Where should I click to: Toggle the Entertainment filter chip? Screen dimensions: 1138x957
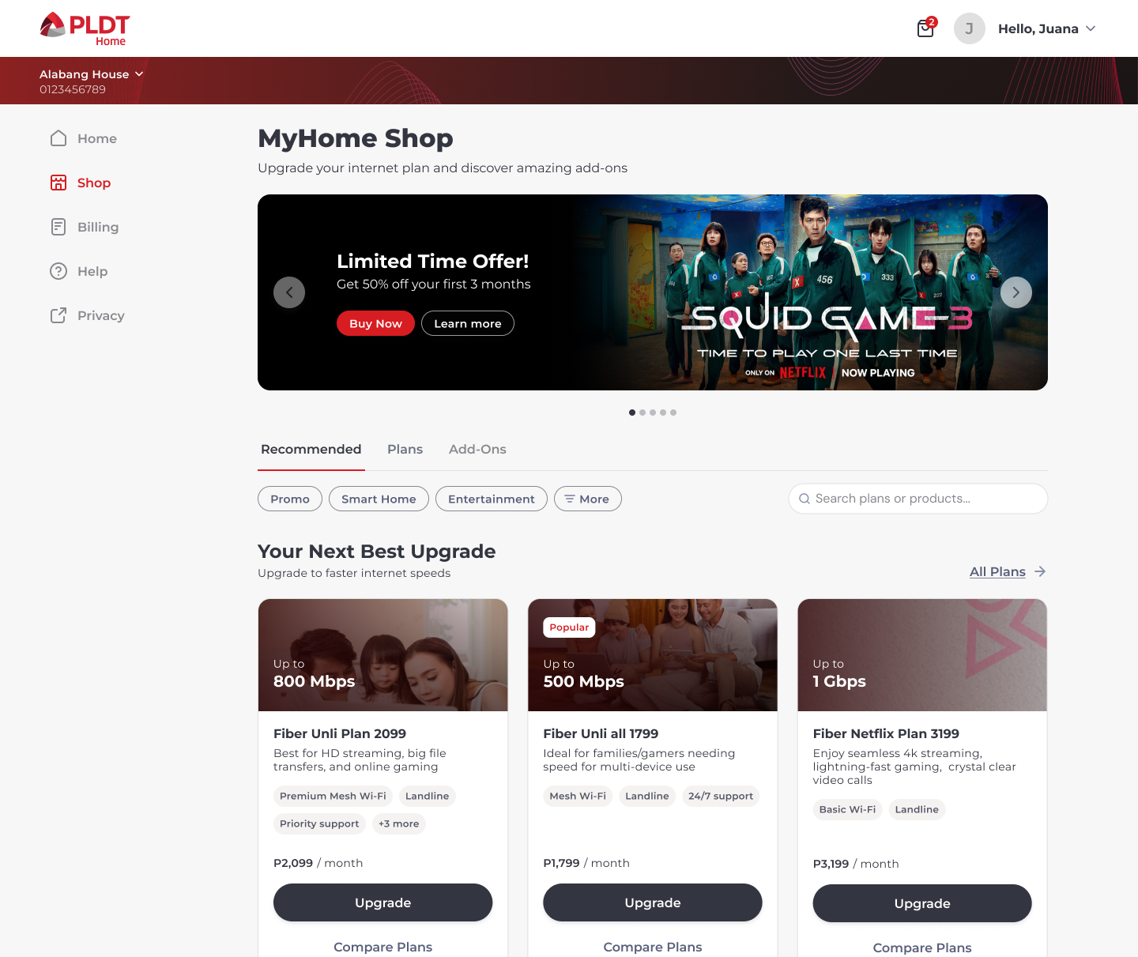pos(492,499)
